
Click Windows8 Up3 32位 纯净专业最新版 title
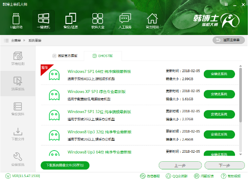(99, 132)
